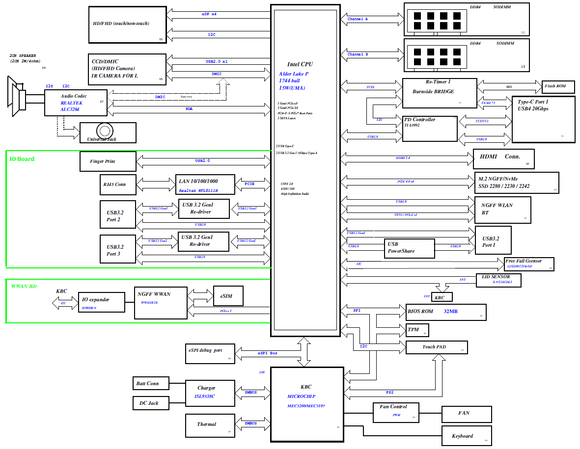
Task: Click the Channel A SODIMM memory chip graphic
Action: pyautogui.click(x=437, y=21)
